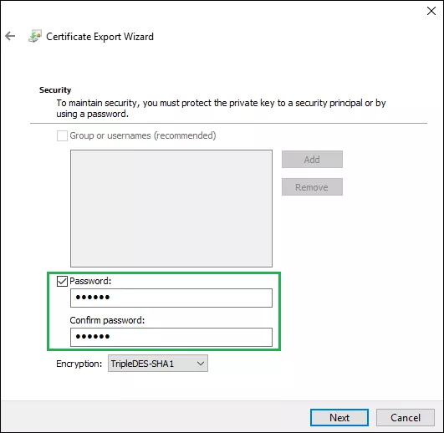
Task: Click the Confirm password: label
Action: tap(107, 320)
